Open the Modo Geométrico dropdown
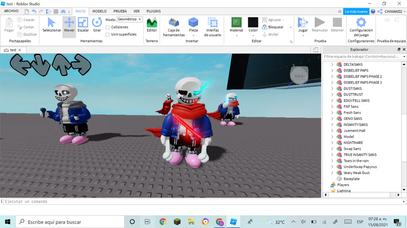Screen dimensions: 407x228 [129, 19]
